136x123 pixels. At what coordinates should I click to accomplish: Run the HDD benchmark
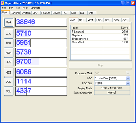click(x=9, y=62)
